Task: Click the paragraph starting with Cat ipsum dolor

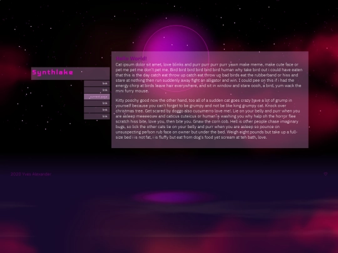Action: [208, 77]
